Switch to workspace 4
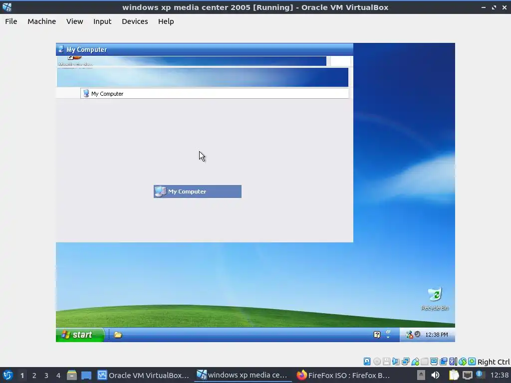The image size is (511, 383). (x=58, y=376)
